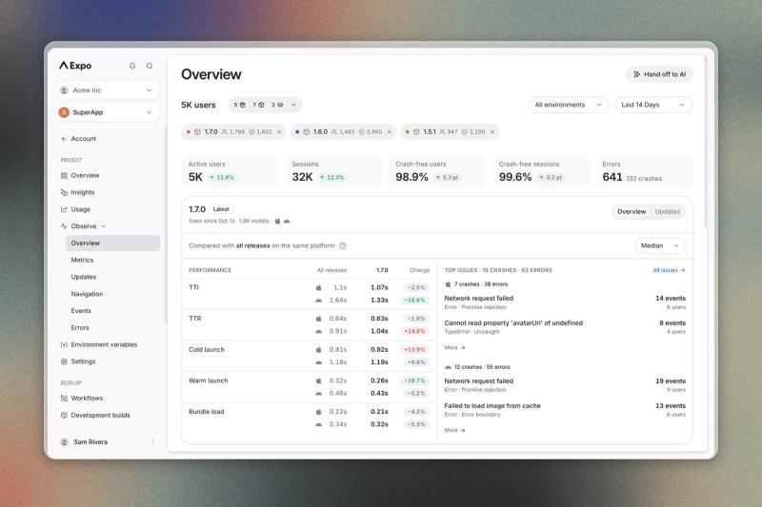Viewport: 762px width, 507px height.
Task: Click Sam Rivera avatar icon
Action: pos(64,442)
